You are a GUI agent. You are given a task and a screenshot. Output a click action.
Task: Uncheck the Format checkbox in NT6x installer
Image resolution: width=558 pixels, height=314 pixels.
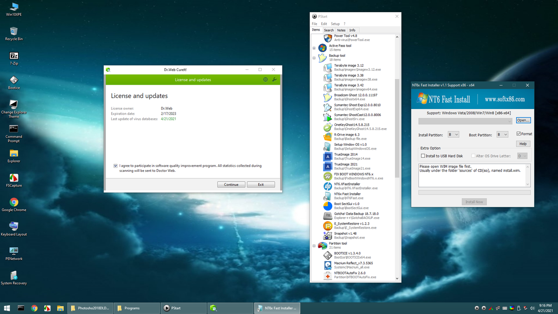518,134
